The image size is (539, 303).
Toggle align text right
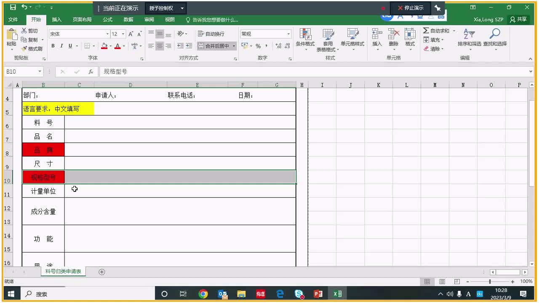tap(168, 46)
